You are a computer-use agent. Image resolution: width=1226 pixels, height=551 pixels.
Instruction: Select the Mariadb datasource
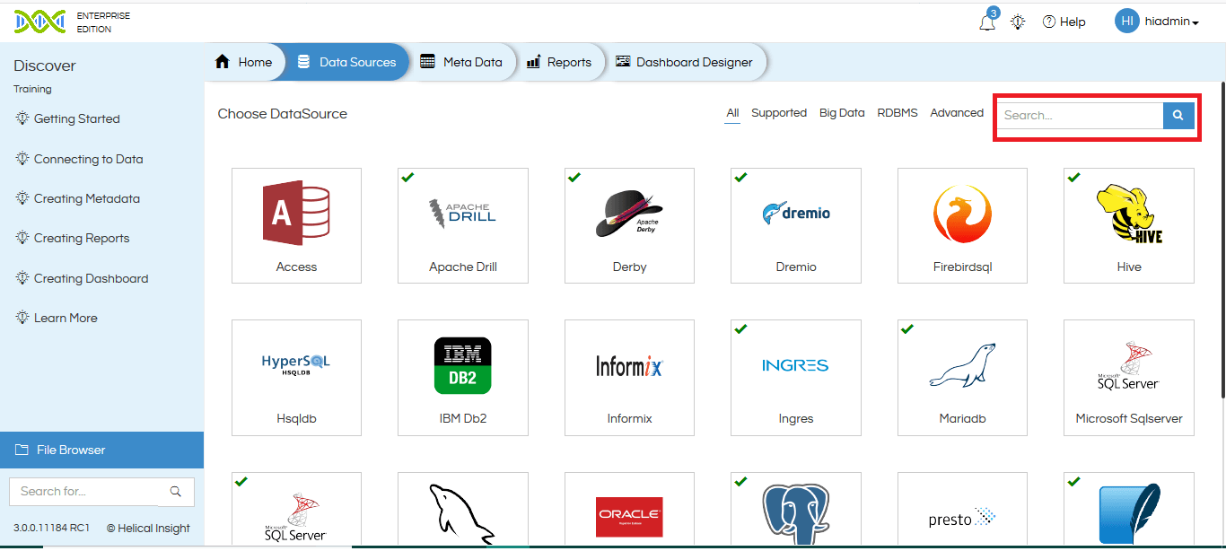click(962, 378)
